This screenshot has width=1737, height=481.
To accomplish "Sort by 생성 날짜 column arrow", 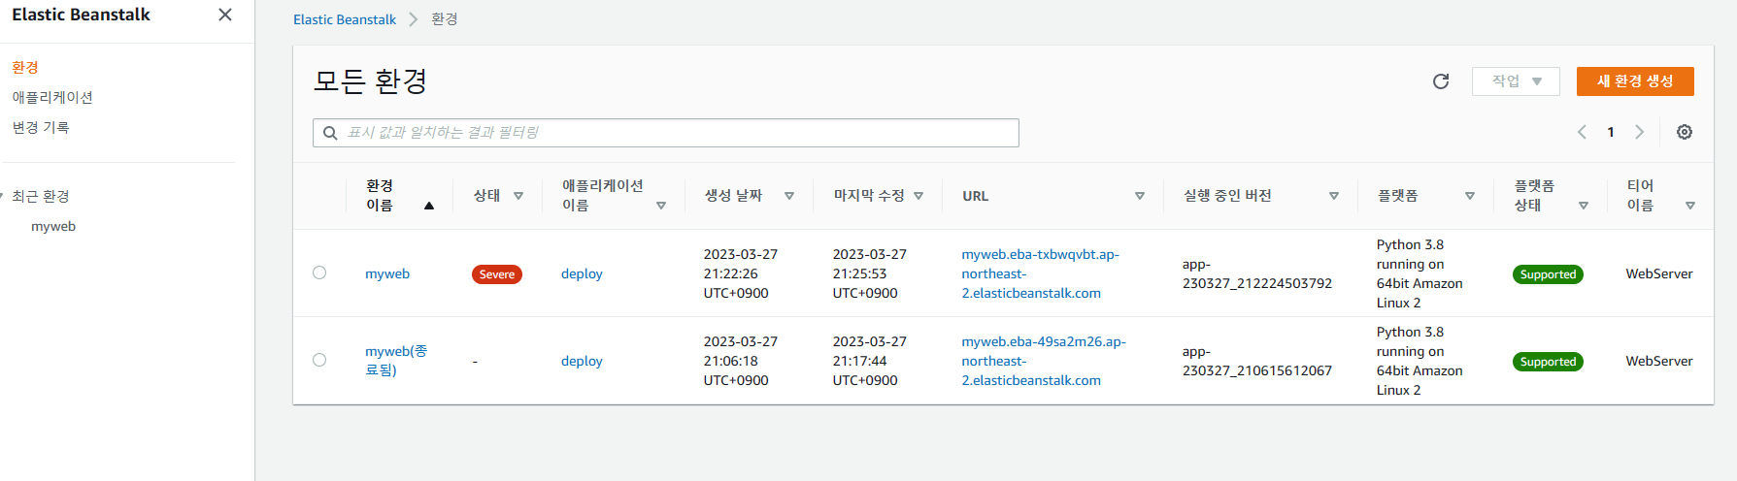I will [x=789, y=196].
